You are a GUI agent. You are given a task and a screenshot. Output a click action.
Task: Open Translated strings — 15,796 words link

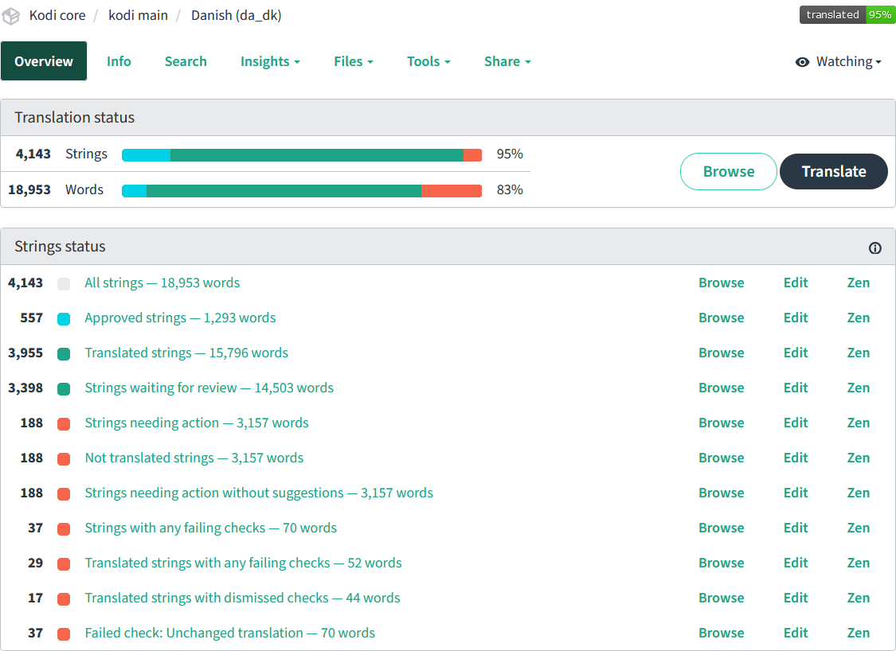(186, 353)
